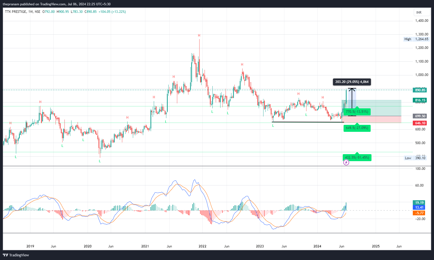Click the 500.00 price scale label
Image resolution: width=434 pixels, height=260 pixels.
coord(420,143)
